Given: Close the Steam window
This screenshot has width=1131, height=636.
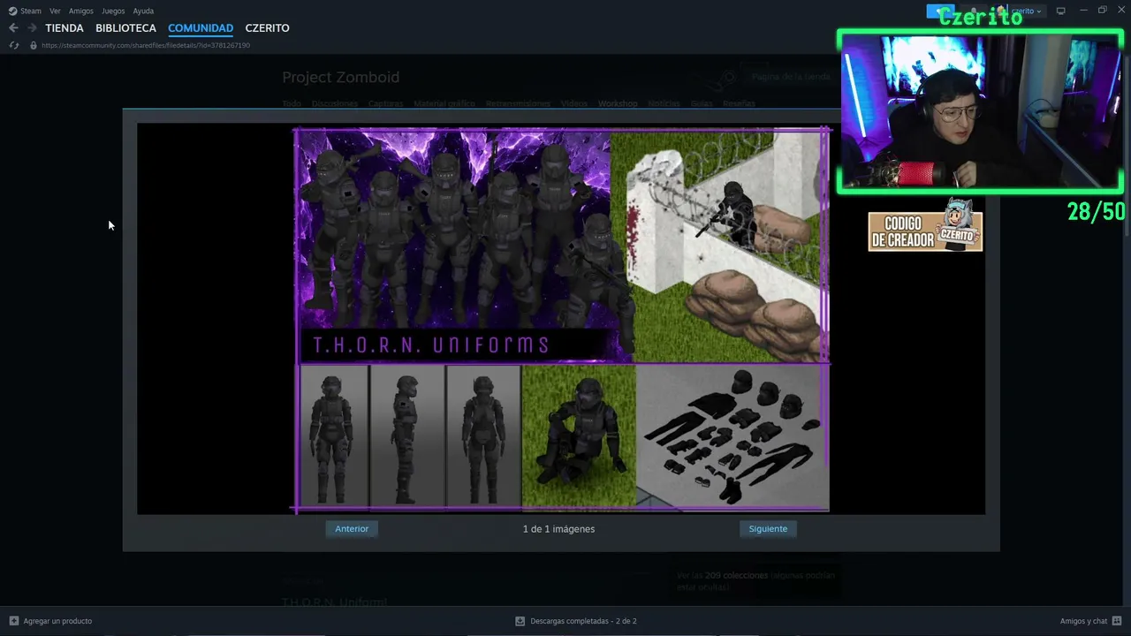Looking at the screenshot, I should click(1120, 11).
